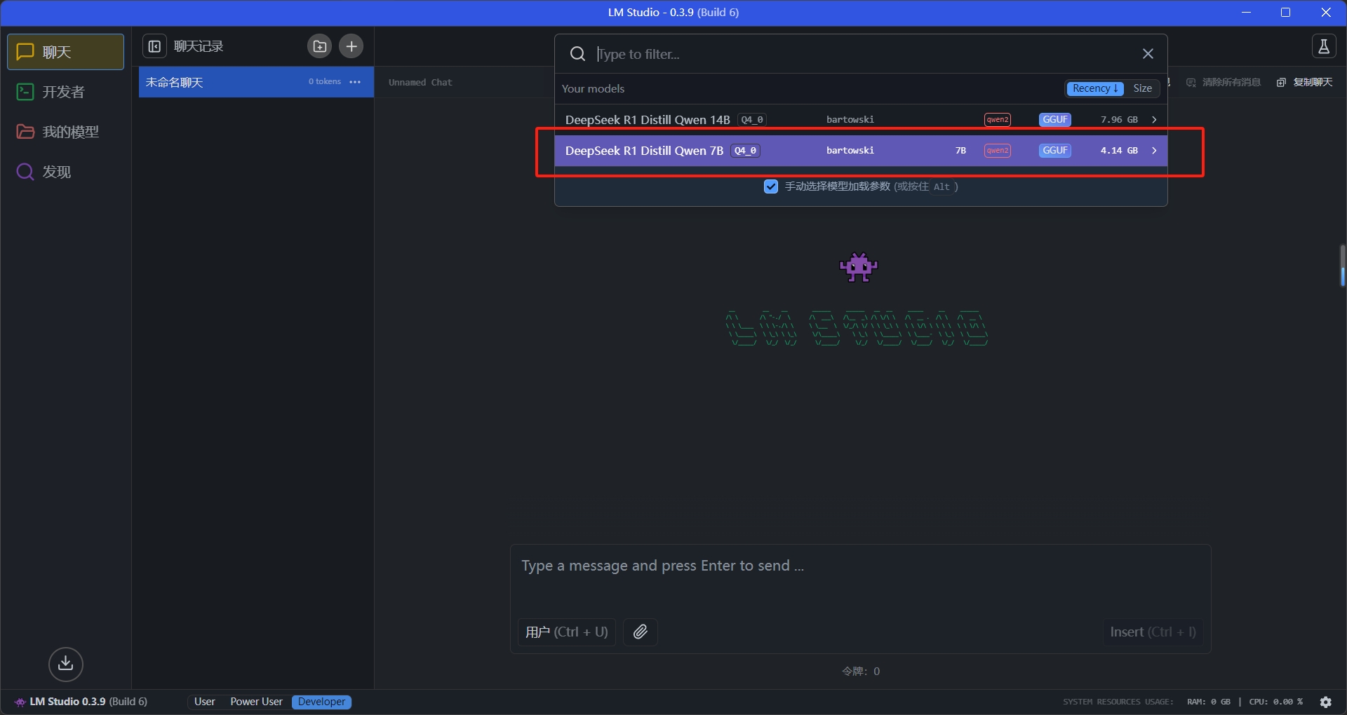
Task: Open the 聊天 chat section
Action: pyautogui.click(x=65, y=52)
